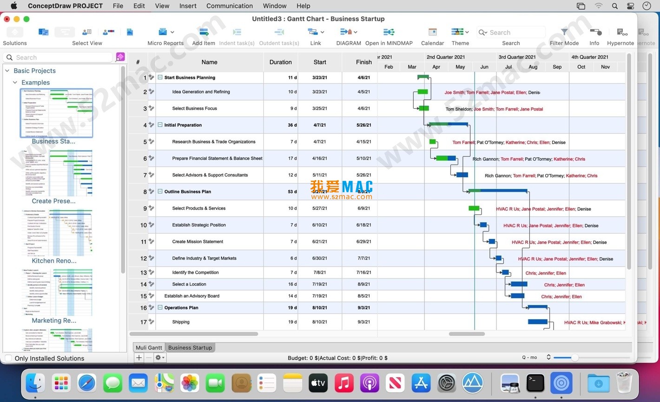Select the resource usage view icon

[x=108, y=32]
